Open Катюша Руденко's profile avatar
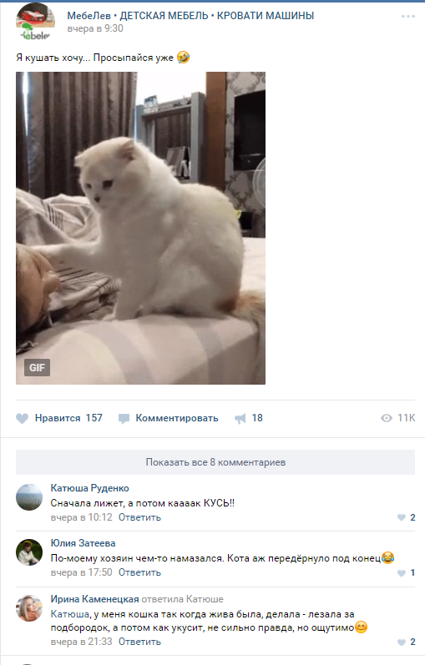The height and width of the screenshot is (665, 425). [x=29, y=497]
